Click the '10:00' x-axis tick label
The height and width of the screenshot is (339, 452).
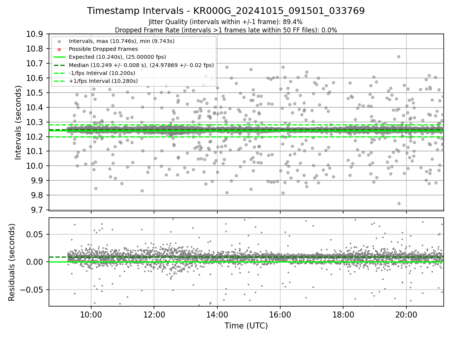point(91,315)
